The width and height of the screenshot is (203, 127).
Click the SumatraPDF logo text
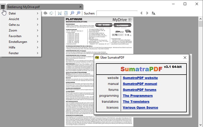[141, 69]
